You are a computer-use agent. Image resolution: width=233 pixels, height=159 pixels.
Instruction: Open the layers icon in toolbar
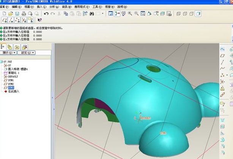[x=162, y=14]
